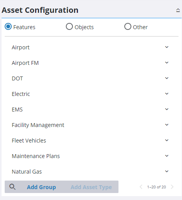Expand the Airport FM group chevron
The image size is (182, 200).
pos(167,63)
